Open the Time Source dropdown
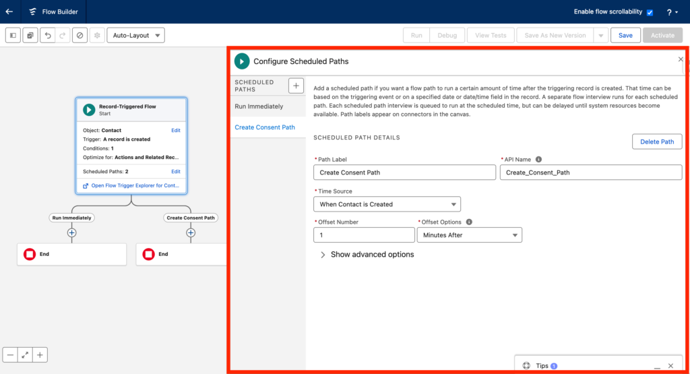 pyautogui.click(x=387, y=204)
